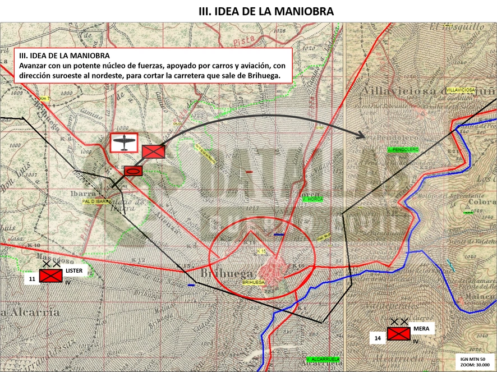Click the yellow BRIHUEGA place label

point(253,282)
